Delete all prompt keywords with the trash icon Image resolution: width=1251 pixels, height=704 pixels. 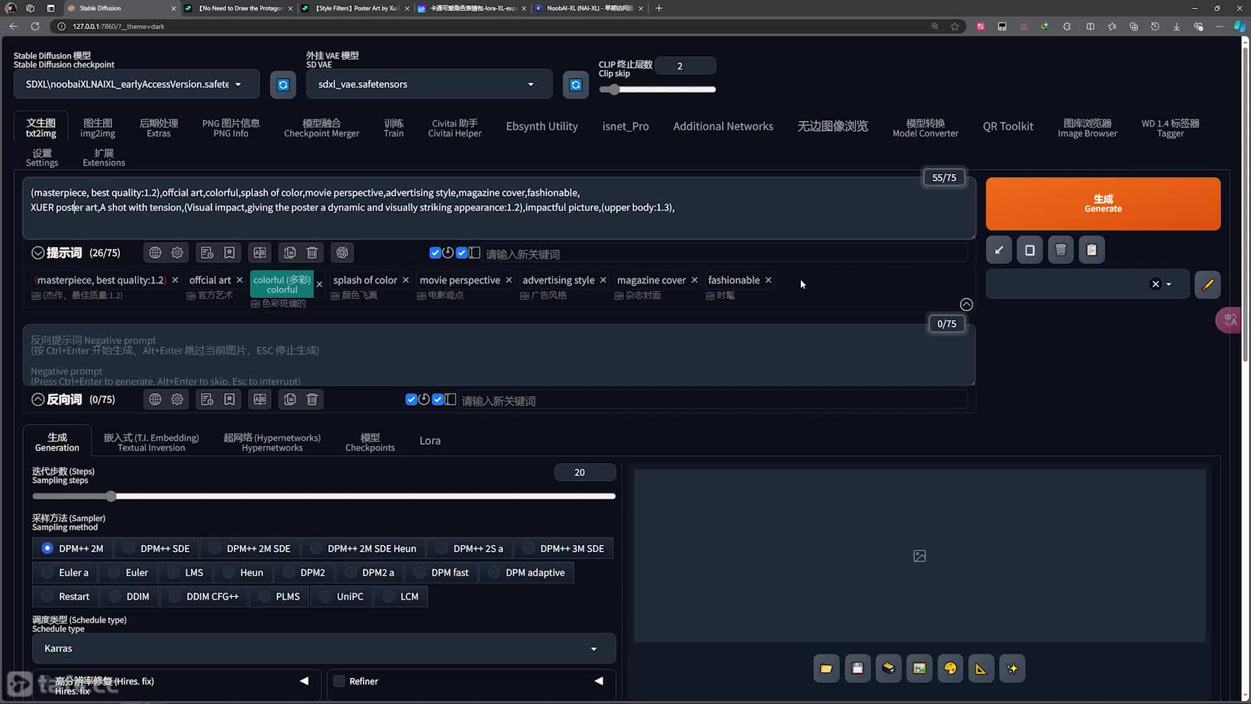click(x=312, y=252)
